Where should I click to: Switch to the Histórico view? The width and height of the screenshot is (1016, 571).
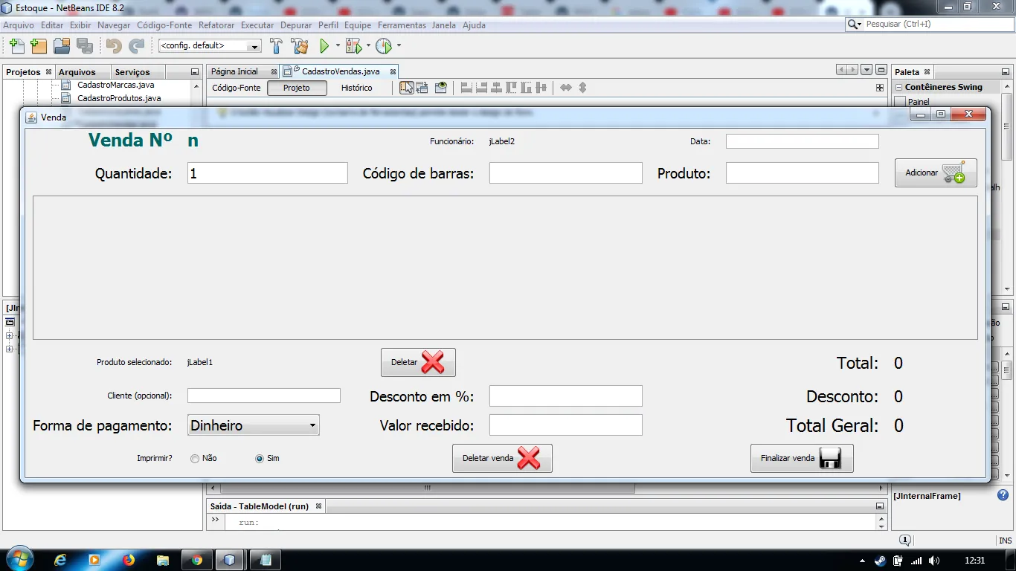tap(357, 88)
